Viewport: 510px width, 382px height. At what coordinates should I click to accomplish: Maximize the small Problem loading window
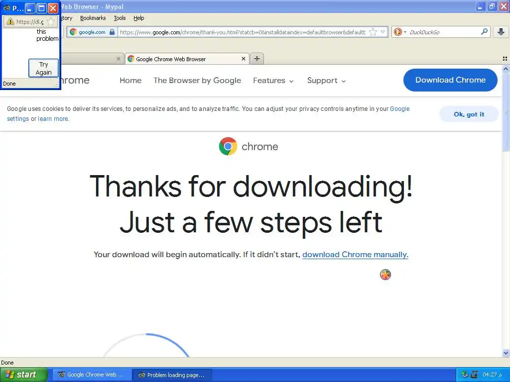[x=41, y=8]
